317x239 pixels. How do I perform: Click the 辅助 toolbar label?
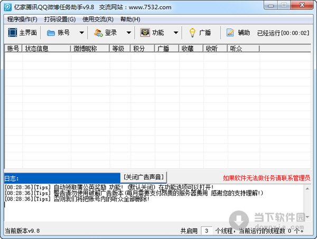(244, 33)
